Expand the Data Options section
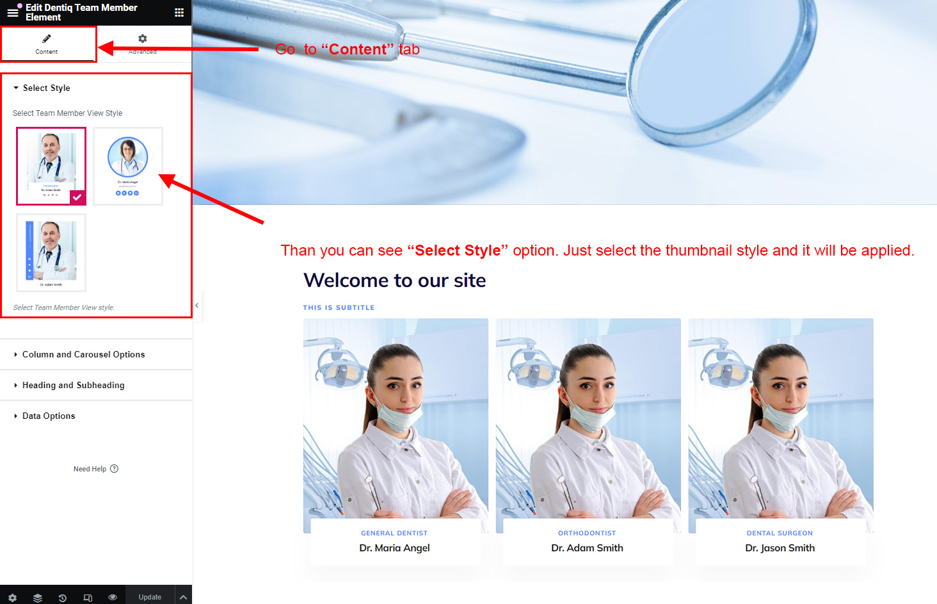 (49, 416)
